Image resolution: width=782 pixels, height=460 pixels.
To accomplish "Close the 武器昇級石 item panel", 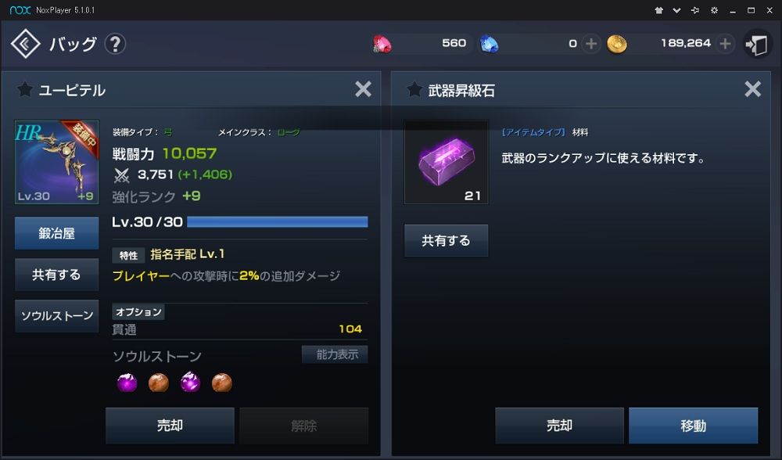I will click(x=752, y=89).
